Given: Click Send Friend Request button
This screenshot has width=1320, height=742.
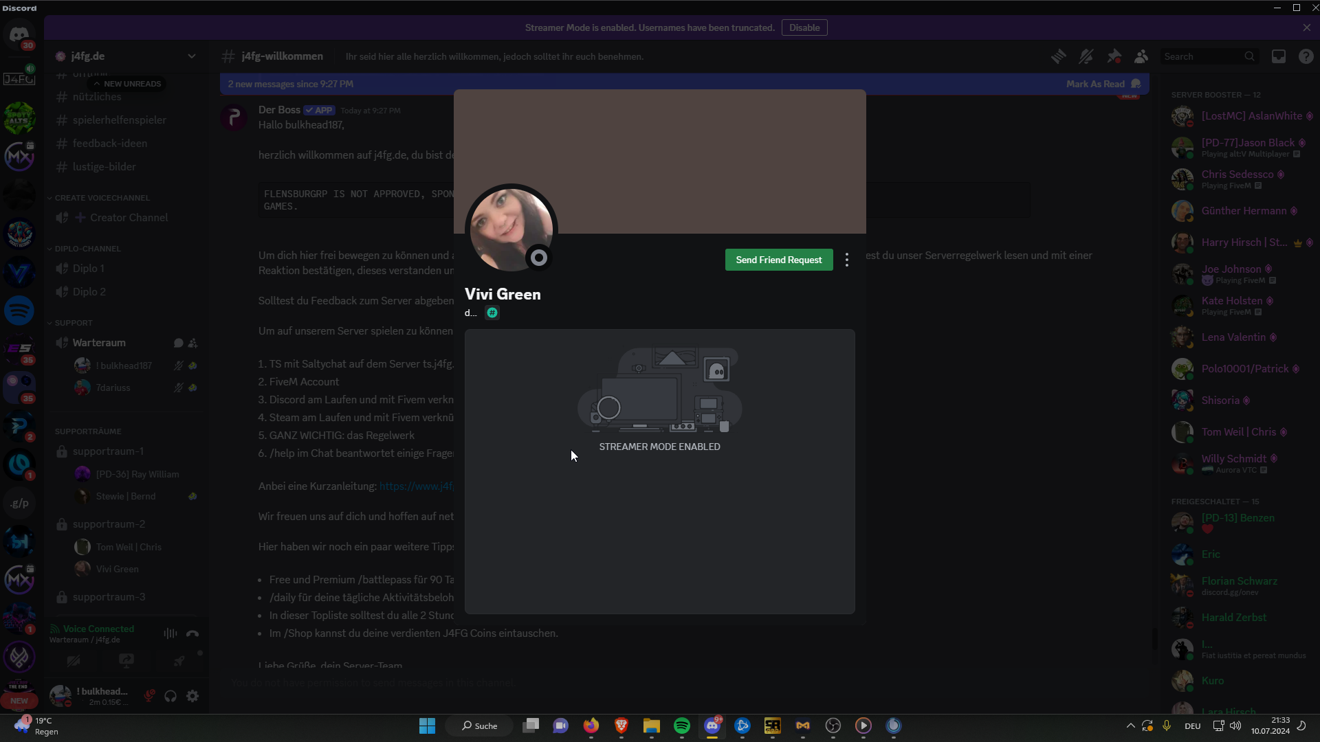Looking at the screenshot, I should (778, 260).
